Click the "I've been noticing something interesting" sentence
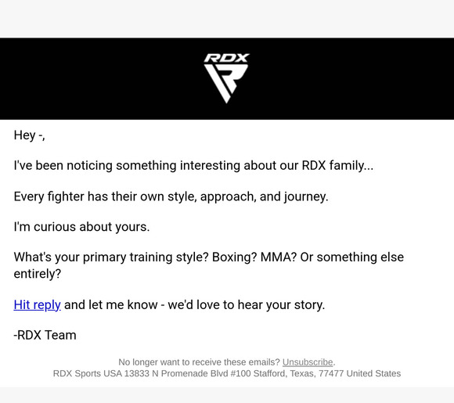Screen dimensions: 454x403 193,166
